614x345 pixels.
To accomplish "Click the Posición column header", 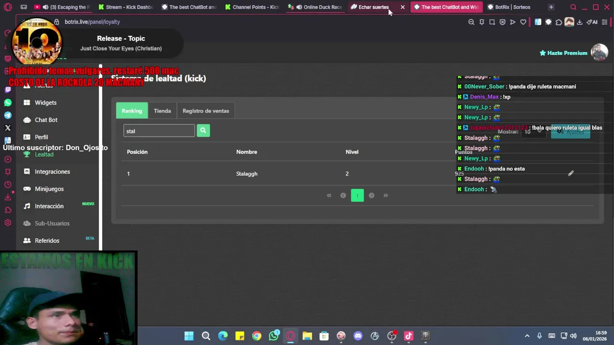I will (137, 152).
